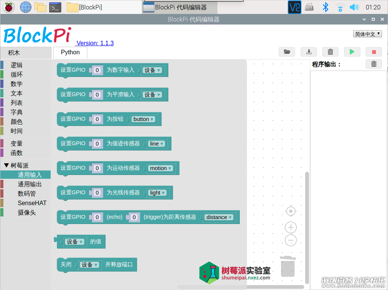Select the SenseHAT subcategory
388x290 pixels.
(25, 203)
